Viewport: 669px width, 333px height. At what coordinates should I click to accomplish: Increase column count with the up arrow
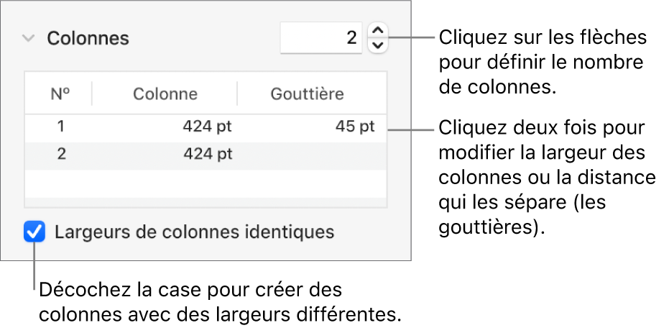click(x=378, y=31)
